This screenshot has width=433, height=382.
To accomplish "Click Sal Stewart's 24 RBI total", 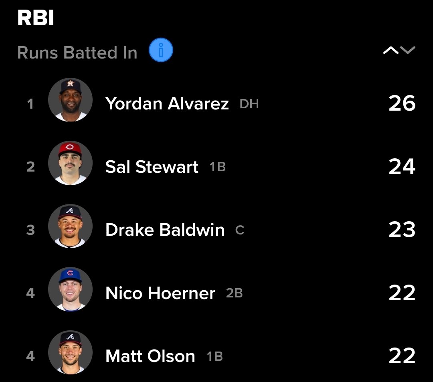I will point(402,167).
